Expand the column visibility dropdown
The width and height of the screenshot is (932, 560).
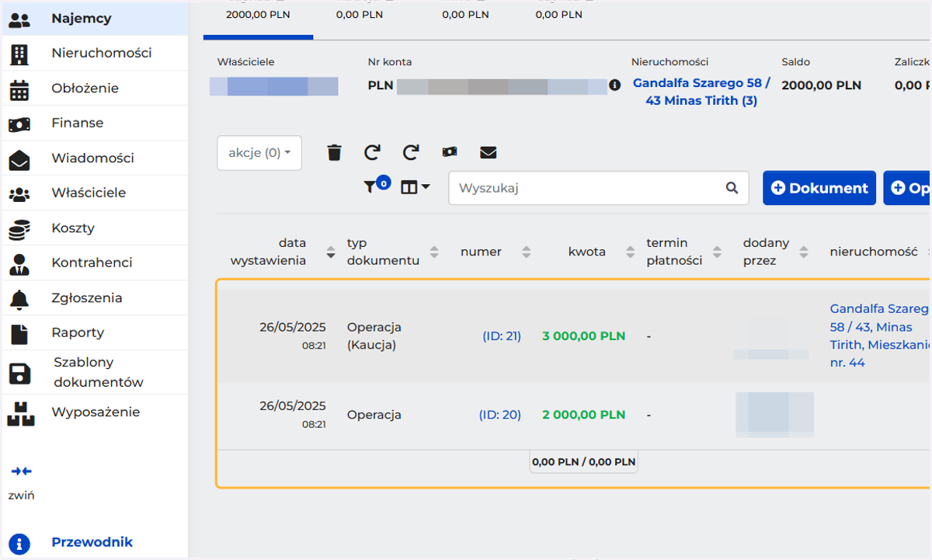tap(416, 187)
